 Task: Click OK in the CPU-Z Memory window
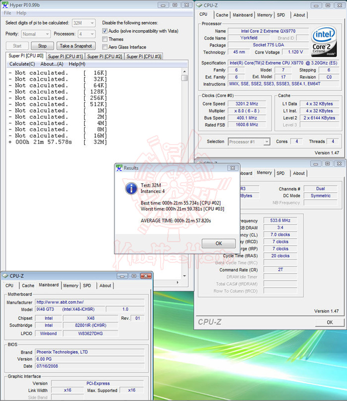330,322
